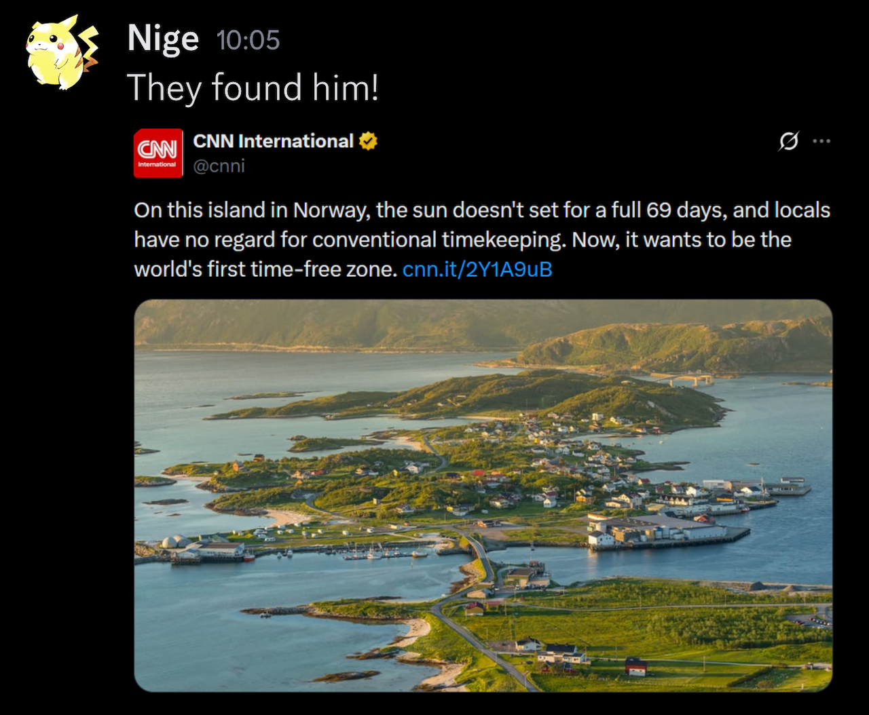Click the red cabin at photo's bottom

coord(636,667)
